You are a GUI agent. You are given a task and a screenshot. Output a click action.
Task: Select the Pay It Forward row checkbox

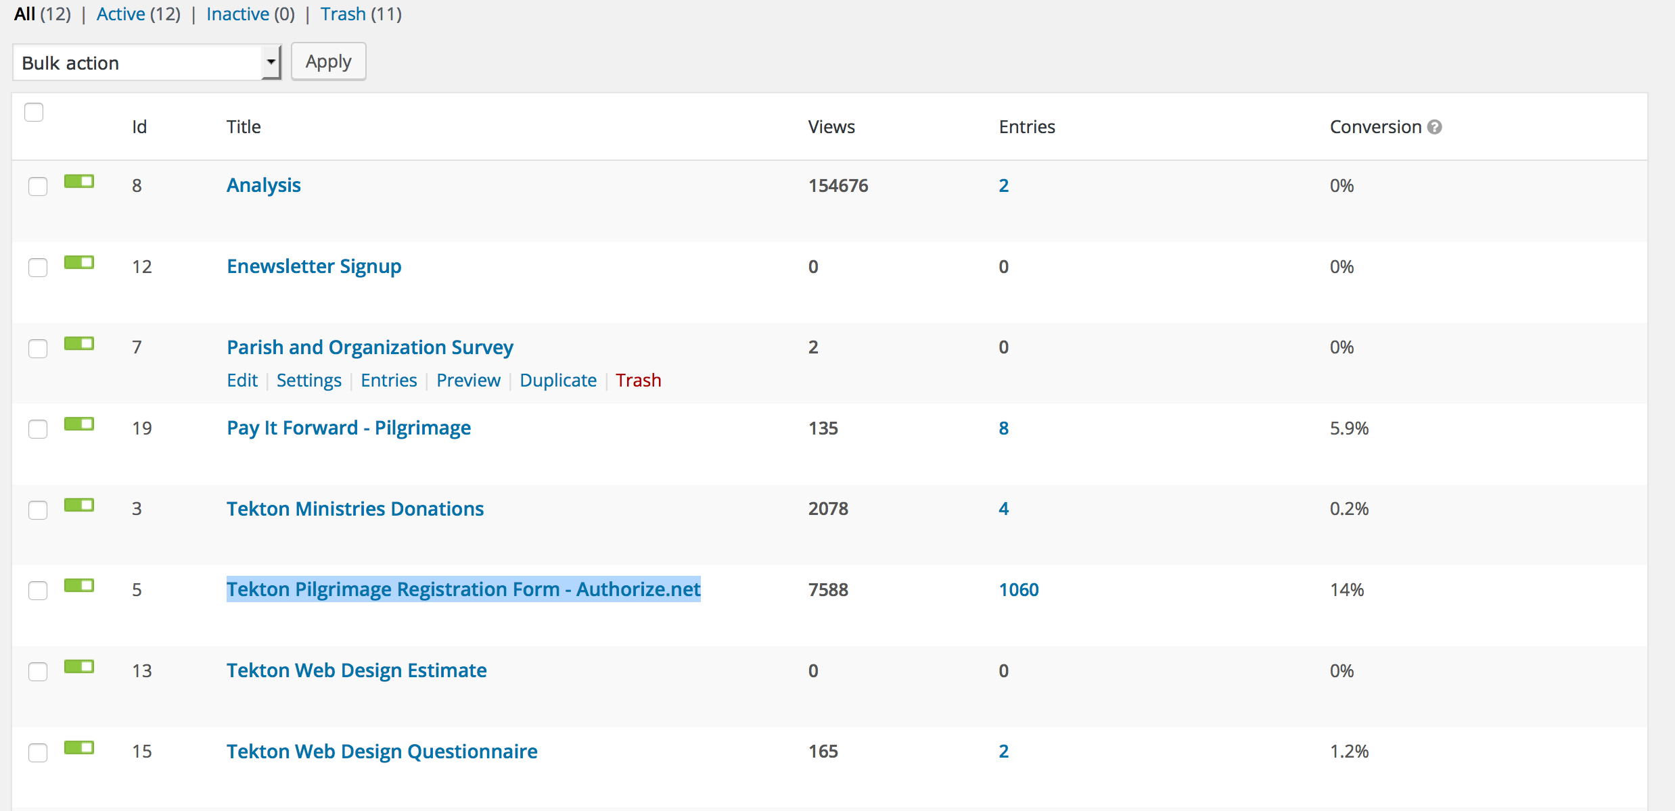38,429
